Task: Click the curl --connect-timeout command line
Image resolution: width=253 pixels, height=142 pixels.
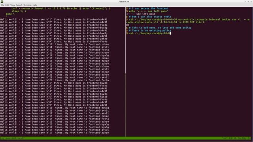Action: (61, 8)
